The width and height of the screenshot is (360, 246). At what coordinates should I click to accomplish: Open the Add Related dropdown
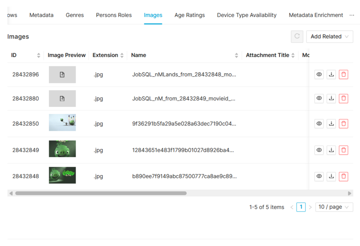click(329, 36)
